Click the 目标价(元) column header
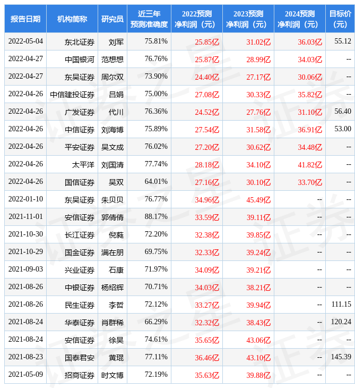 pos(340,19)
